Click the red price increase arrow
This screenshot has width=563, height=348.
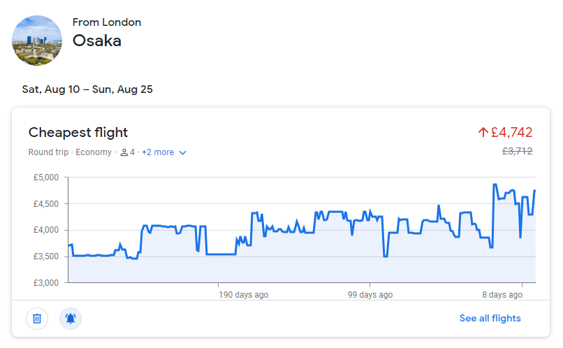483,132
